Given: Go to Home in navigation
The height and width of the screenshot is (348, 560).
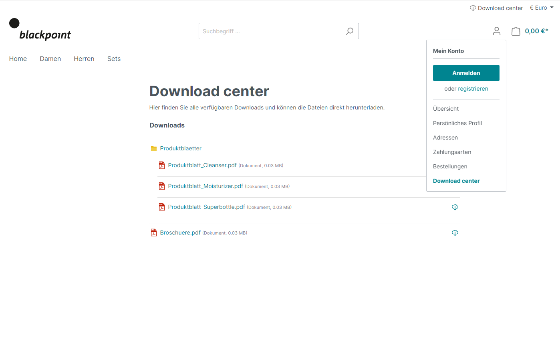Looking at the screenshot, I should click(18, 59).
